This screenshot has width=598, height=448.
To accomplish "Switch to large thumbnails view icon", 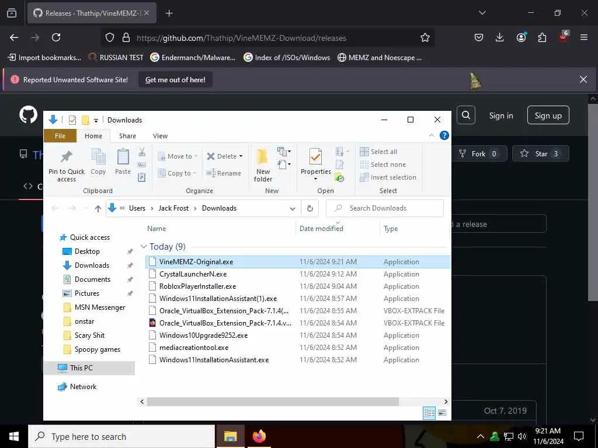I will pyautogui.click(x=443, y=413).
